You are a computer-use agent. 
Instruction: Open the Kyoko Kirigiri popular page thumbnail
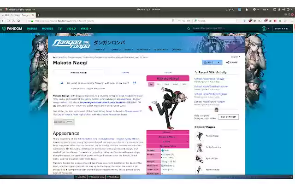[x=199, y=159]
